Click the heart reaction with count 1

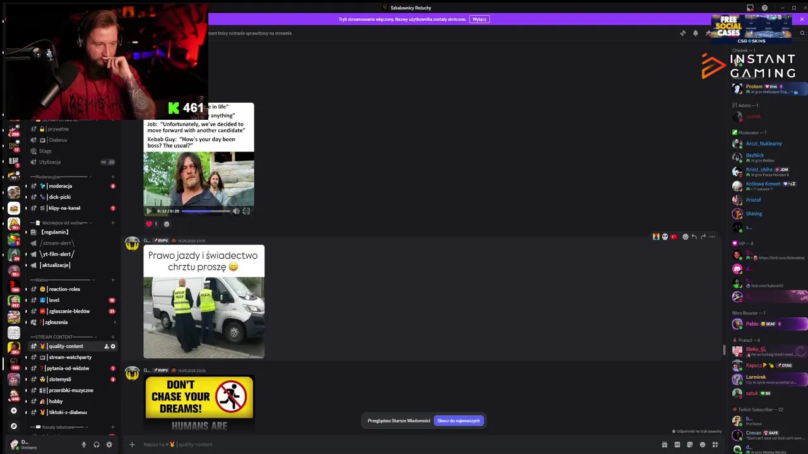(x=152, y=224)
